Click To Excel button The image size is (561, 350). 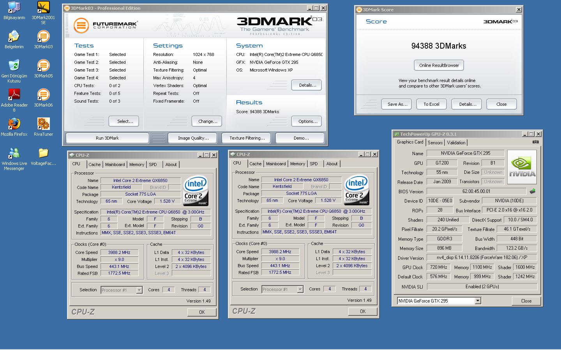(x=431, y=104)
